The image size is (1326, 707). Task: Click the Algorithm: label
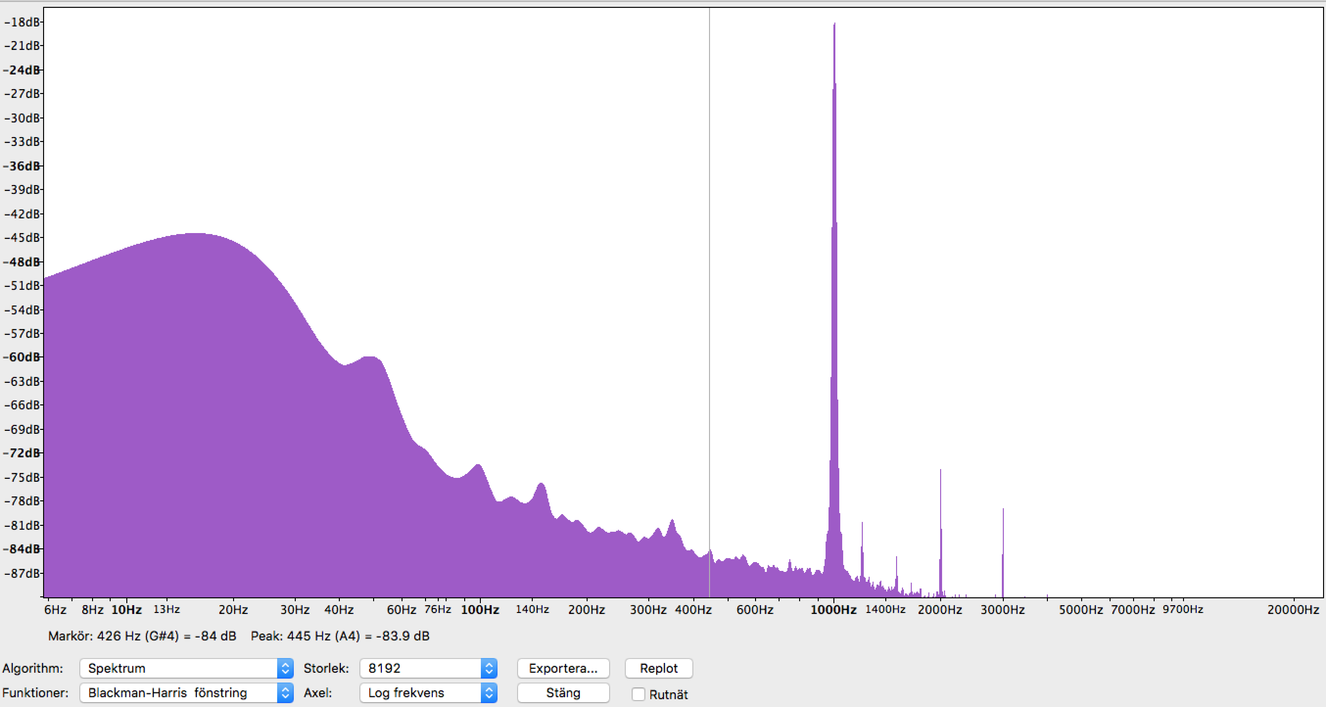tap(33, 668)
